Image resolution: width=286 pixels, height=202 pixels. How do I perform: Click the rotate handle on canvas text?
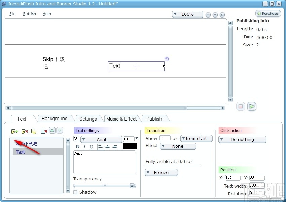(167, 59)
